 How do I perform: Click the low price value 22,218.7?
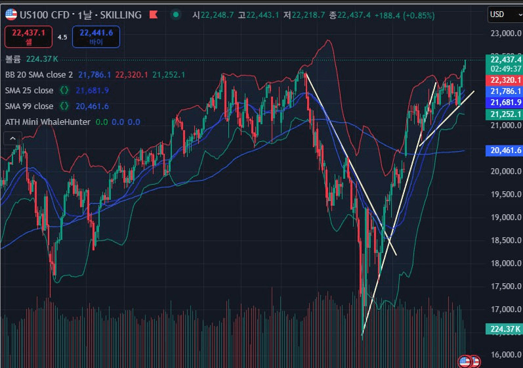(x=308, y=15)
